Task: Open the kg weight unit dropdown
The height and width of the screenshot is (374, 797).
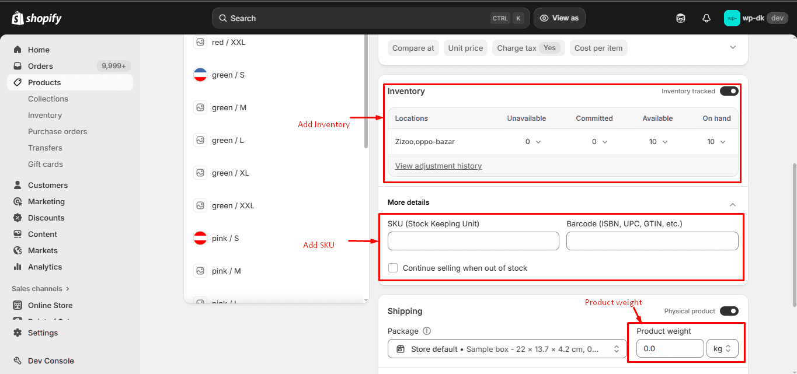Action: (x=722, y=348)
